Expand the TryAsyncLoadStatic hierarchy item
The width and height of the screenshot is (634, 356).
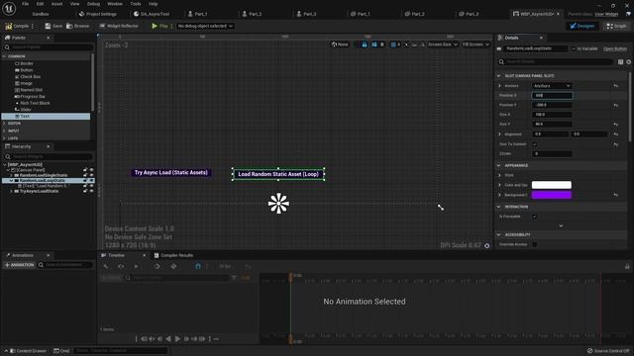point(11,191)
